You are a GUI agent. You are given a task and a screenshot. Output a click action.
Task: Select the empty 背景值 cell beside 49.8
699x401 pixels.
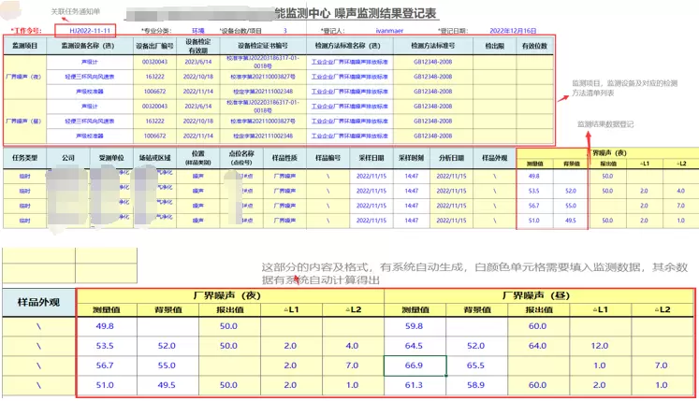[x=170, y=326]
